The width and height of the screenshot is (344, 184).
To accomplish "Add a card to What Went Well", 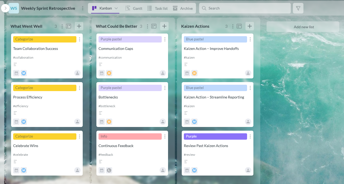I will 79,26.
